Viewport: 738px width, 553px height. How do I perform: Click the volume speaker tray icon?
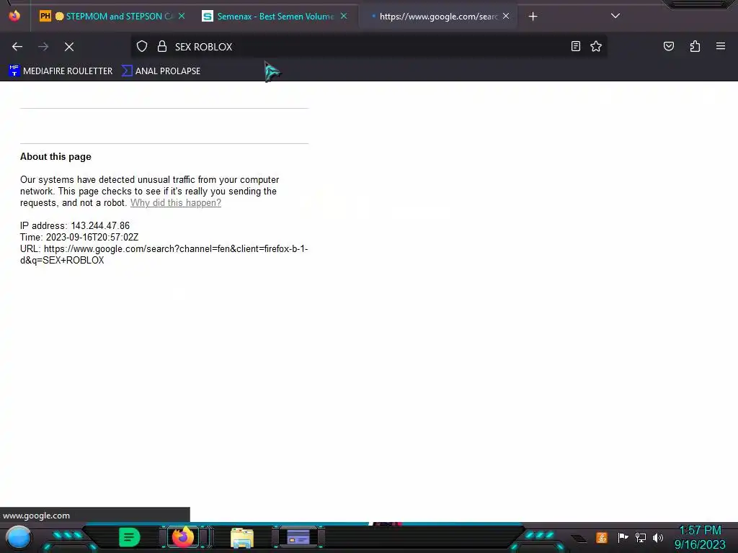click(x=658, y=537)
